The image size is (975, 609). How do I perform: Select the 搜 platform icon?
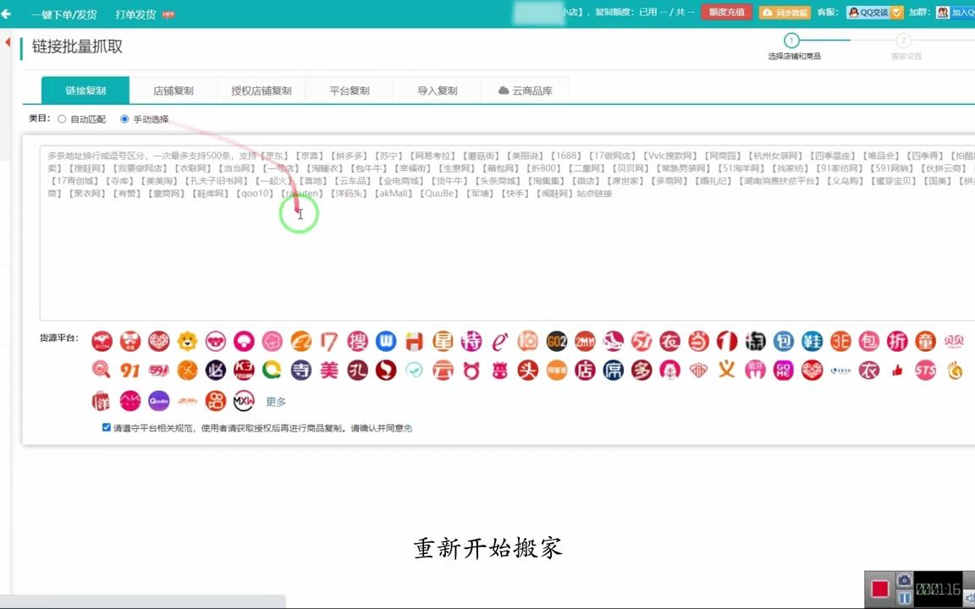358,342
